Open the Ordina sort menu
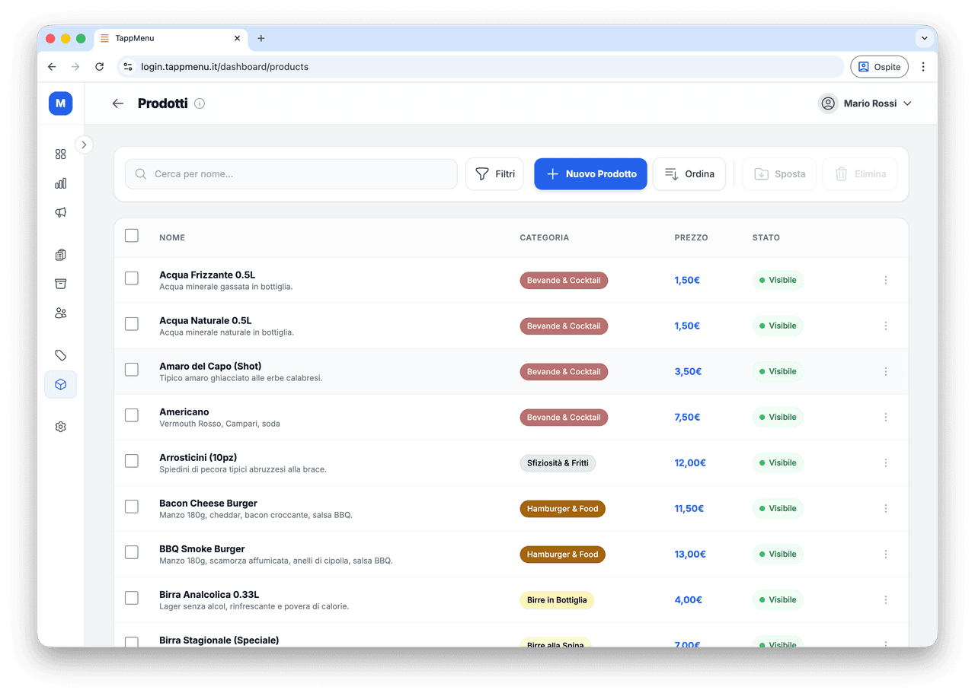Viewport: 975px width, 696px height. click(689, 174)
